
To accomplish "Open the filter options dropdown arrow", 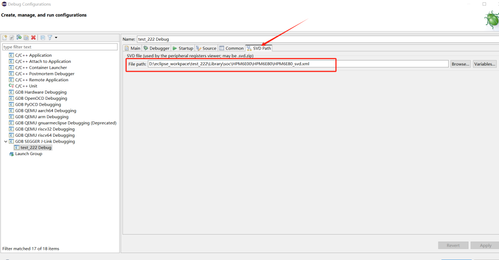I will coord(56,37).
